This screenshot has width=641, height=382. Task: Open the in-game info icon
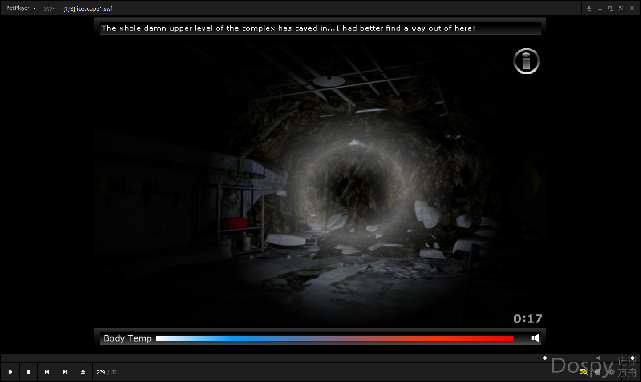[x=527, y=61]
